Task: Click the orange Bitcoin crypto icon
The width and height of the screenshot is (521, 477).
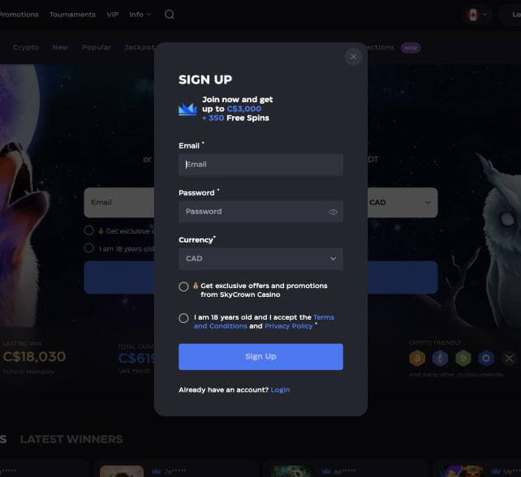Action: pos(417,359)
